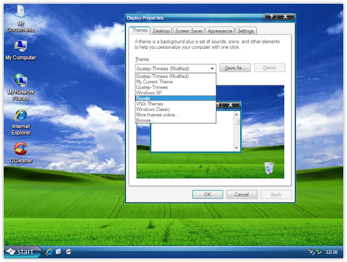This screenshot has height=262, width=347.
Task: Click the preview window scrollbar up arrow
Action: tap(236, 114)
